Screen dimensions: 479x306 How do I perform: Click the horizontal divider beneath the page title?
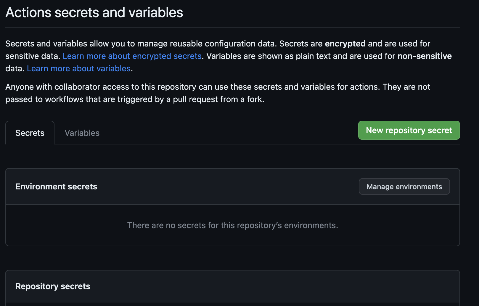click(x=232, y=28)
